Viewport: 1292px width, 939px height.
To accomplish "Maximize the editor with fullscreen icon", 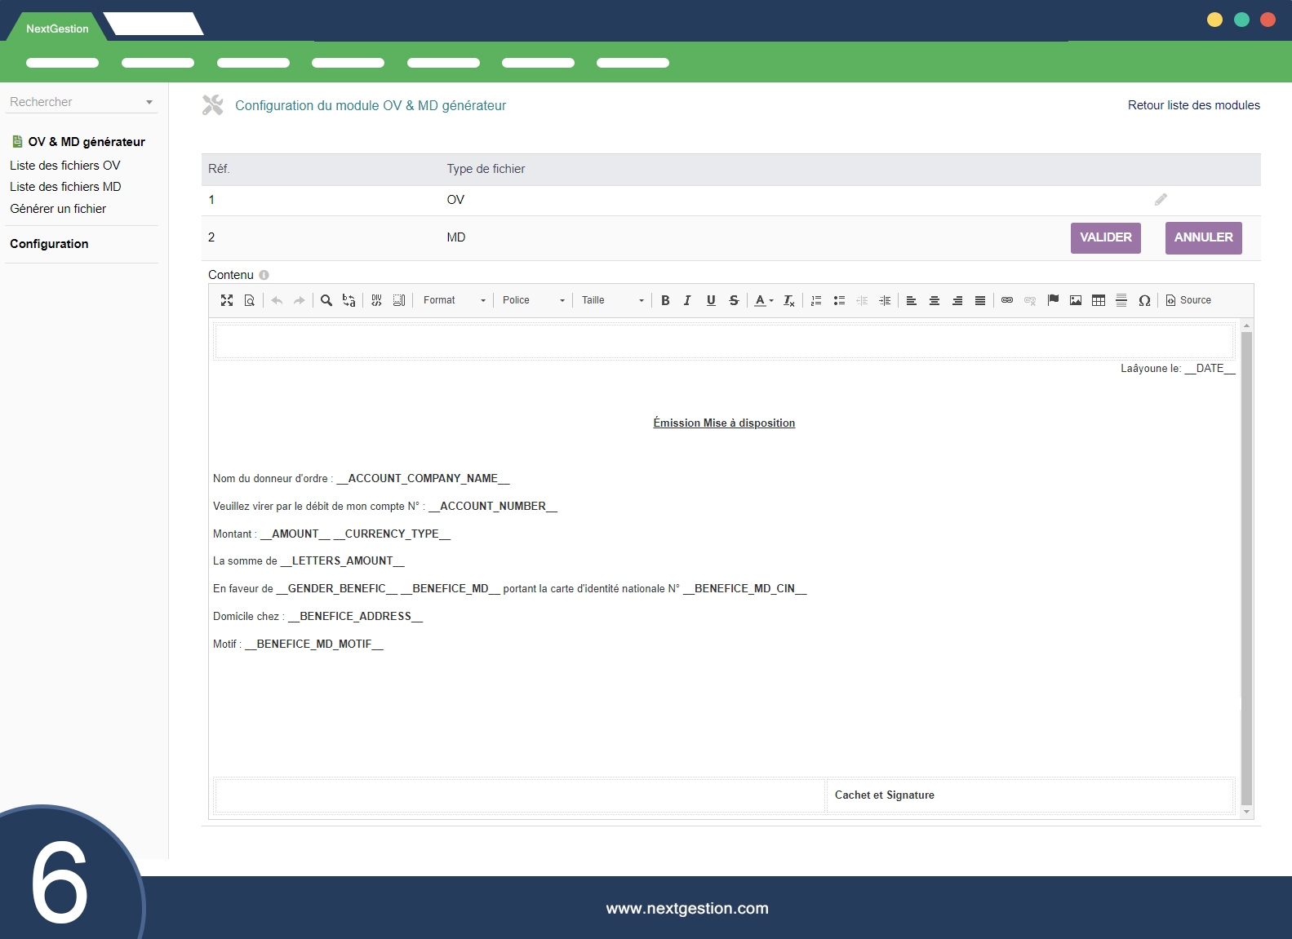I will click(227, 300).
